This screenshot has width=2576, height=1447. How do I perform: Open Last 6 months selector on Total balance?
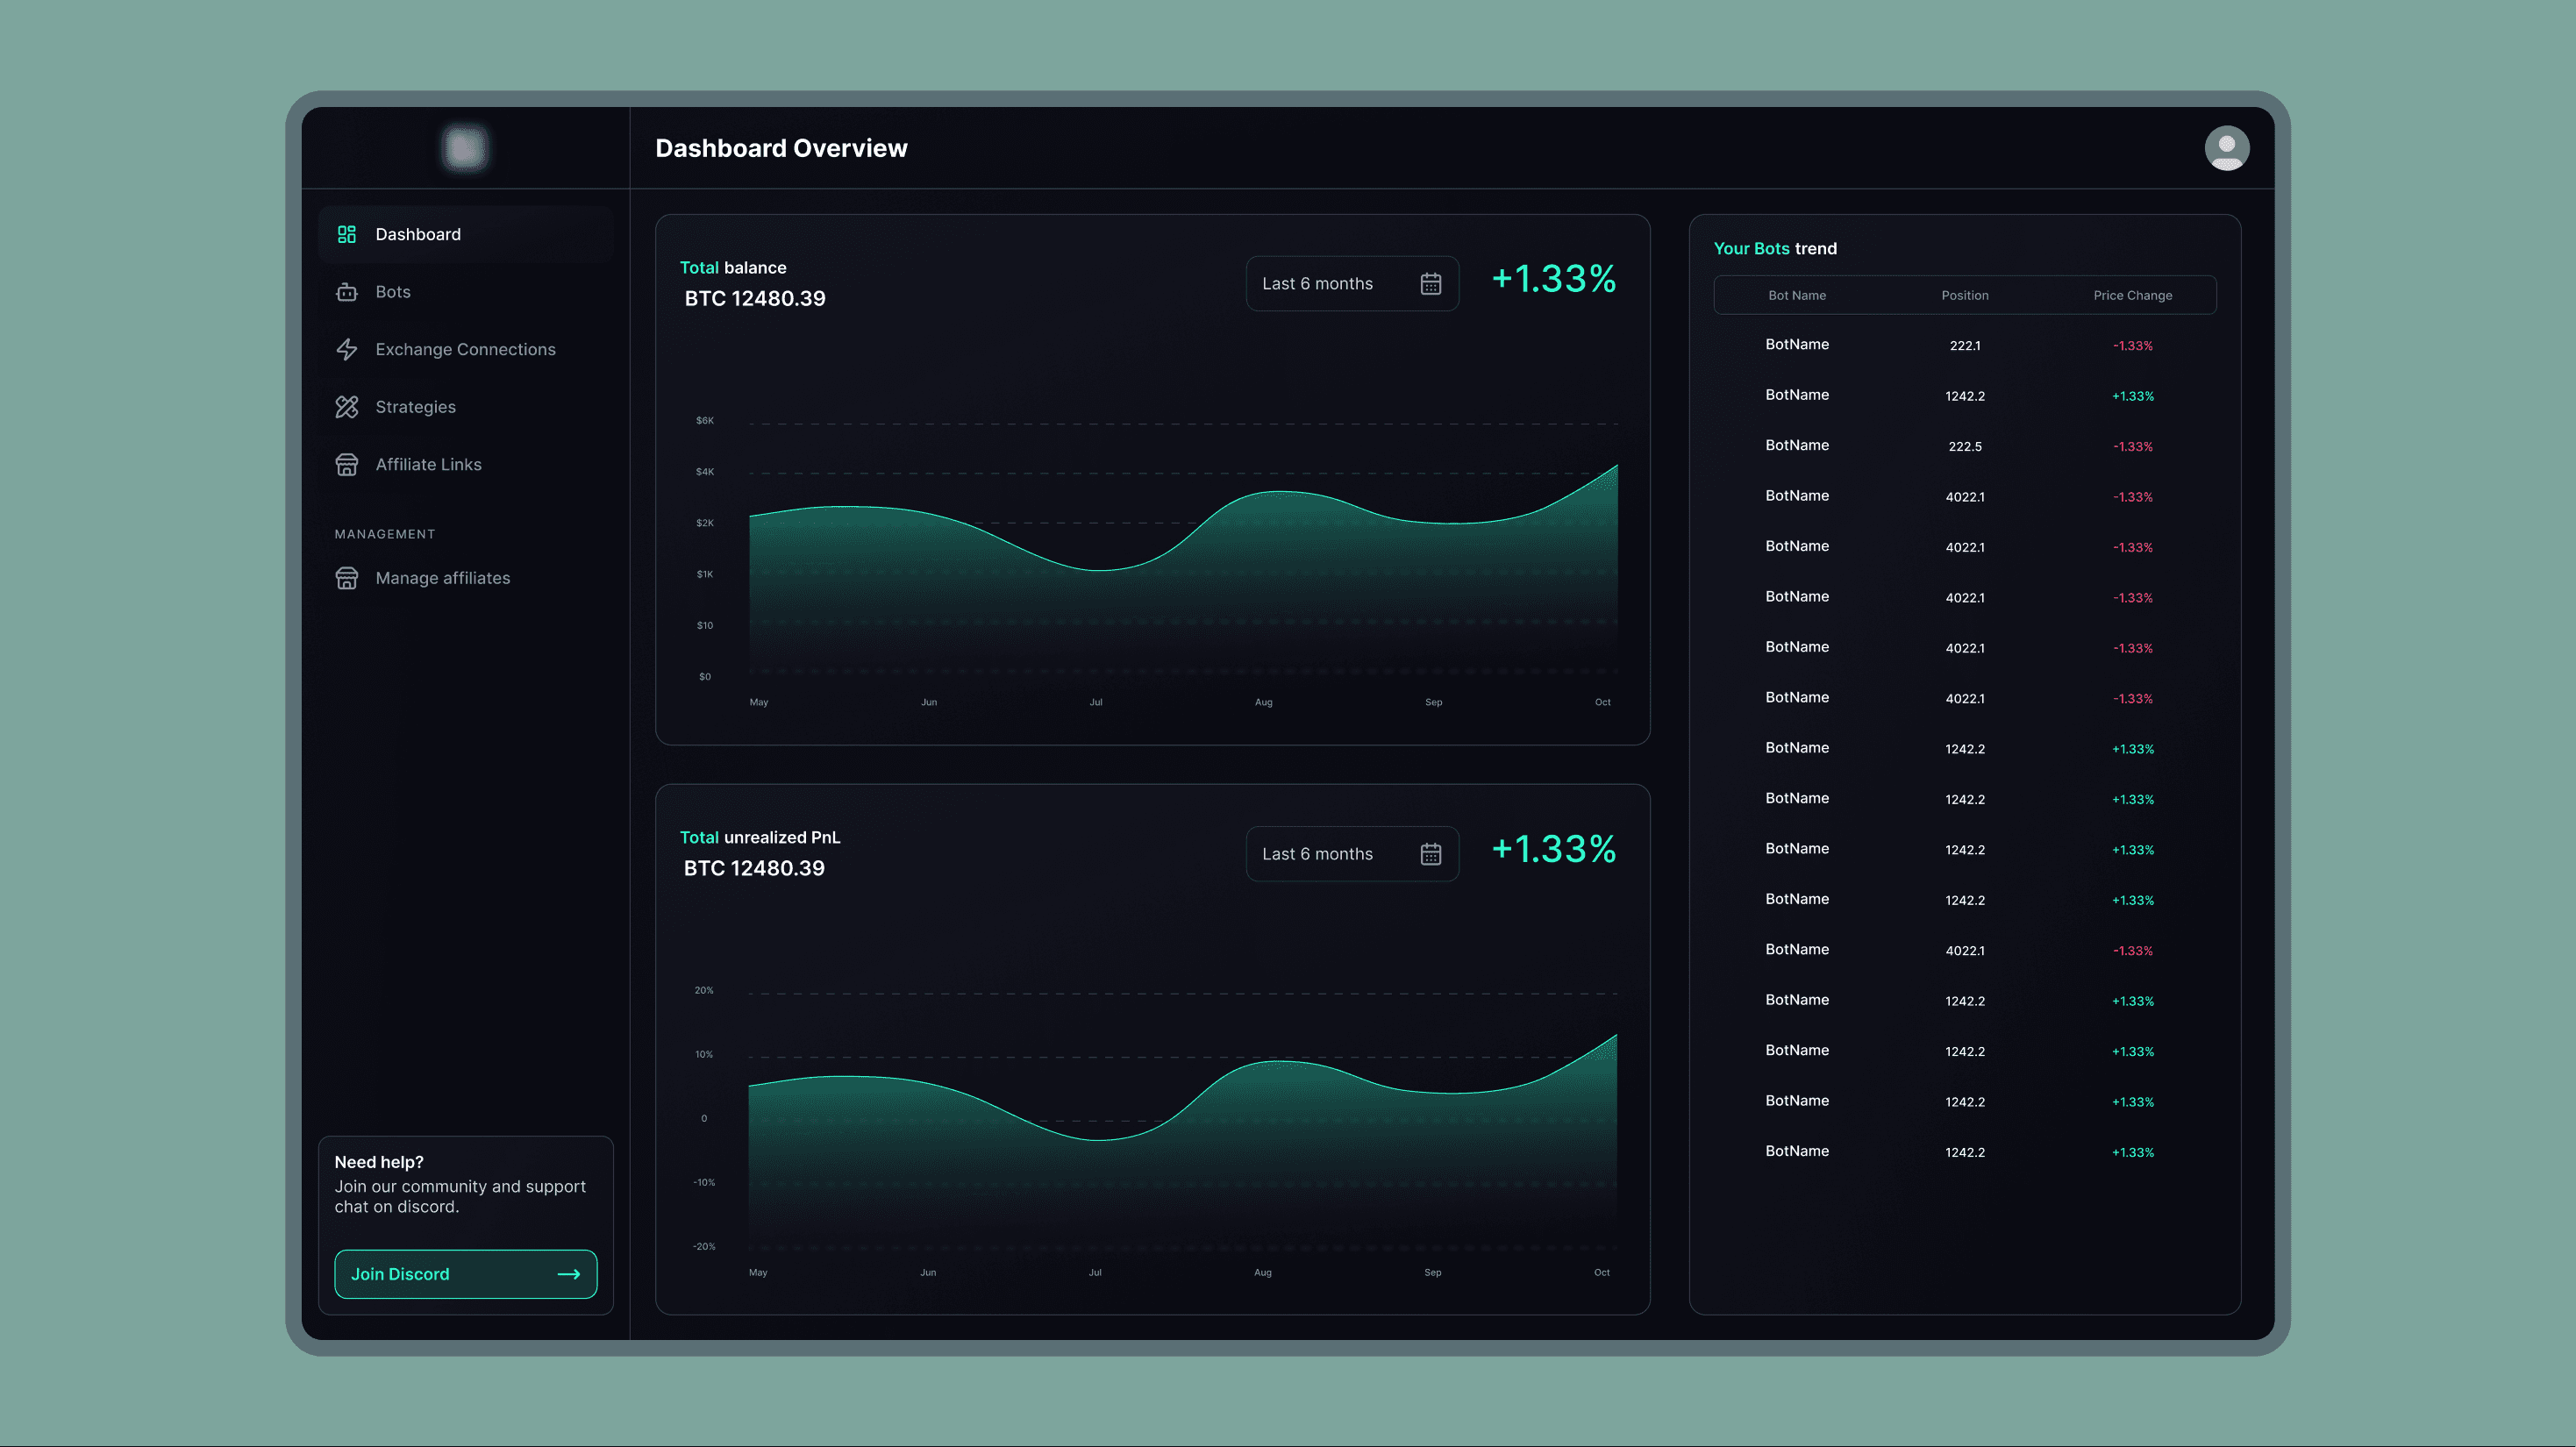1340,283
